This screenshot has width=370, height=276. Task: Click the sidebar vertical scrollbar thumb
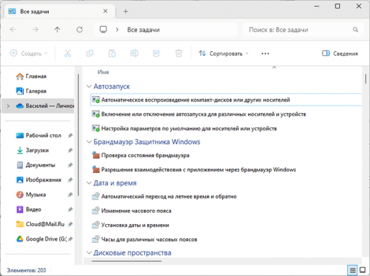[78, 134]
